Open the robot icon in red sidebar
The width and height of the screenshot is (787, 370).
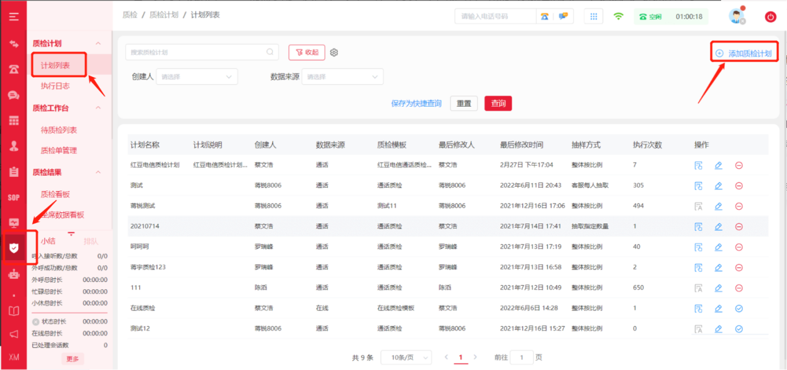[13, 274]
